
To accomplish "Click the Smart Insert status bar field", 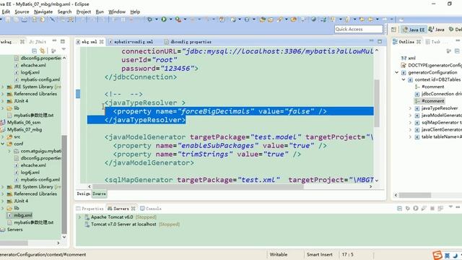I will [x=319, y=254].
